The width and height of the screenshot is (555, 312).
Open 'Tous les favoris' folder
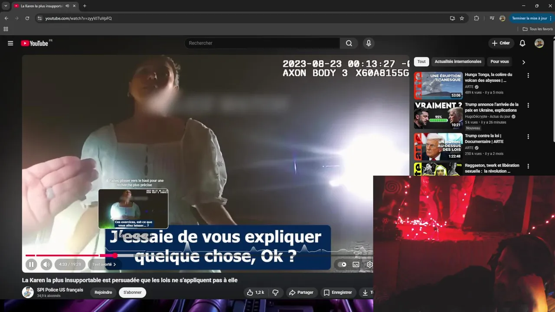tap(538, 29)
